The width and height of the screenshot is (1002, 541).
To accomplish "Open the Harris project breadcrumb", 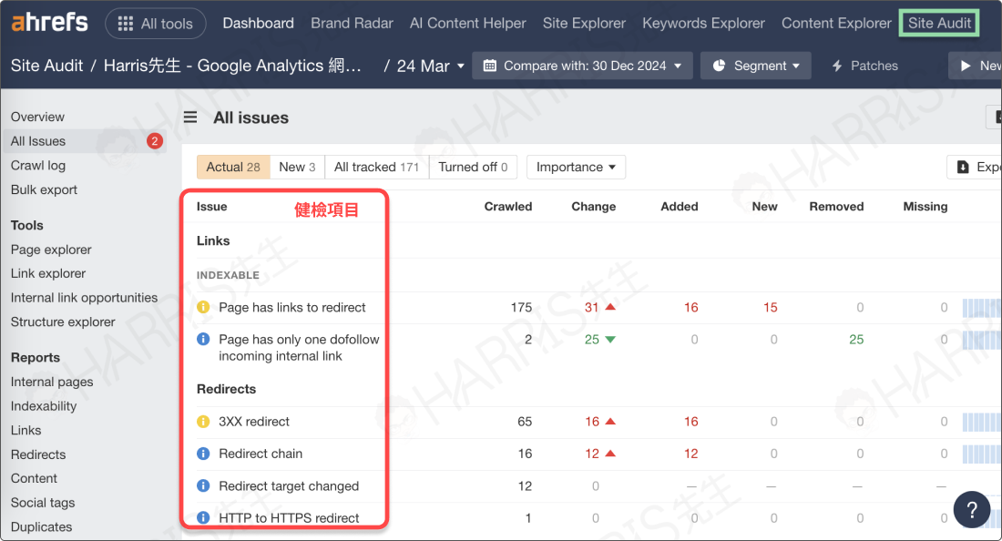I will 232,66.
